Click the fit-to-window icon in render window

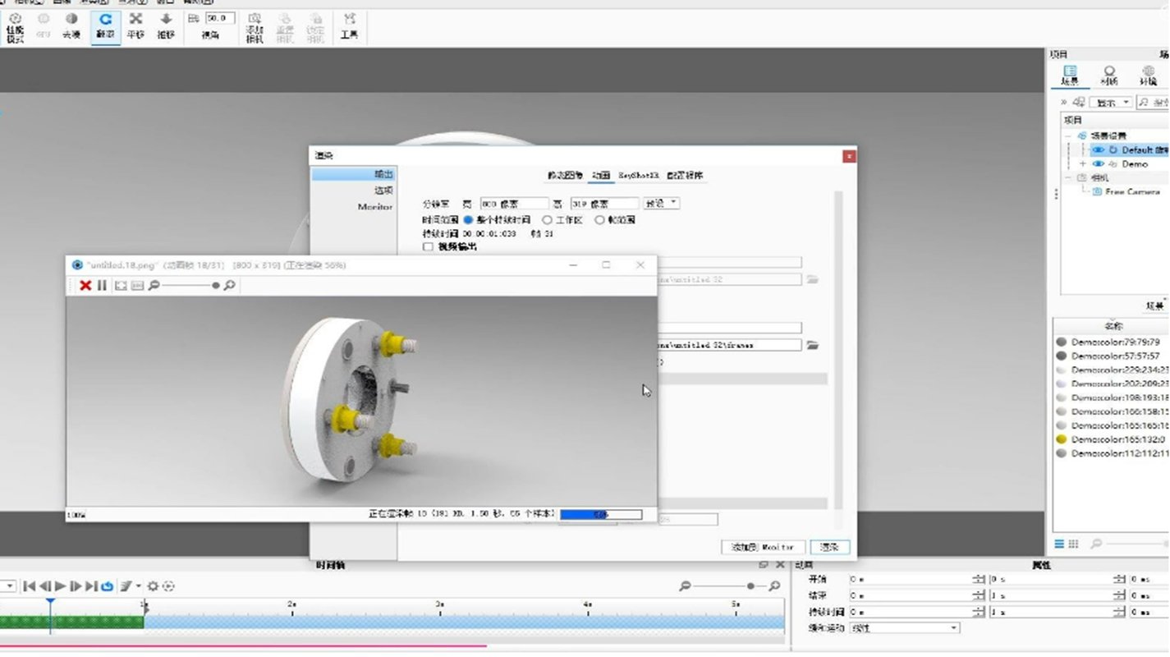121,285
